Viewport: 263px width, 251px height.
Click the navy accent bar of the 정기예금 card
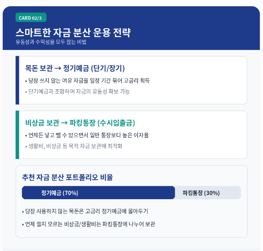point(17,80)
